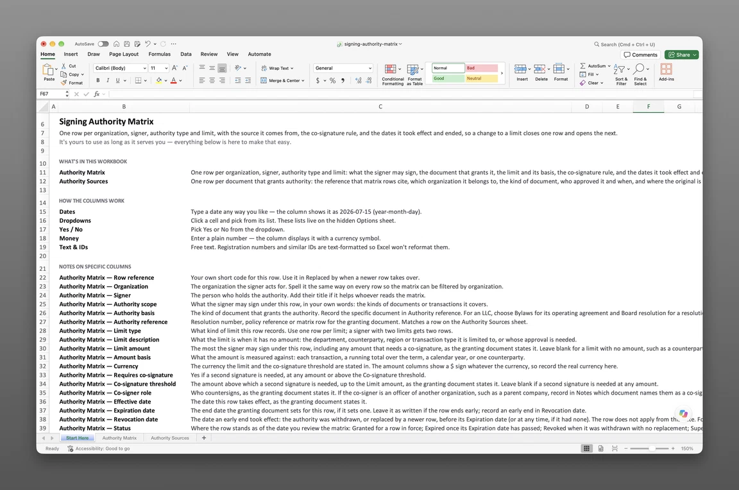Cut the selection with scissors icon
The height and width of the screenshot is (490, 739).
point(64,66)
